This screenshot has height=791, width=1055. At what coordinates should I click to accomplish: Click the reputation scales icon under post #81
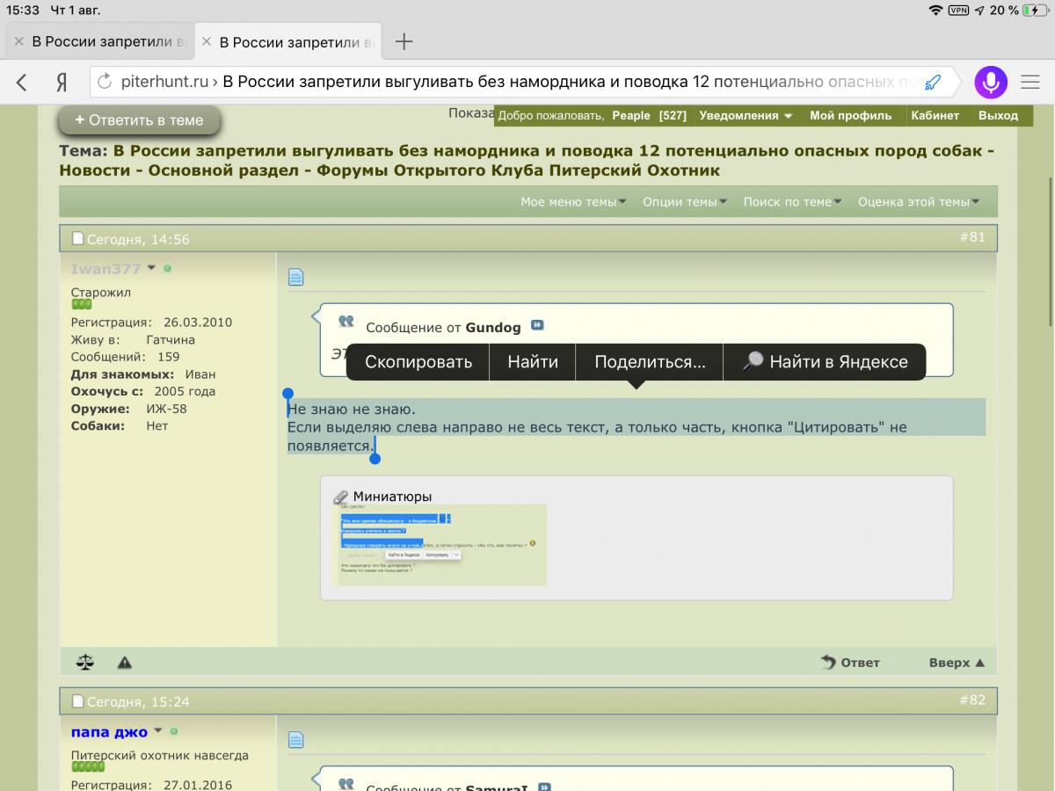point(85,663)
